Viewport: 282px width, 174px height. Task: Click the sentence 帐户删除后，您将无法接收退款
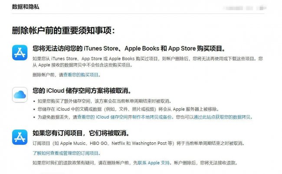[x=206, y=163]
